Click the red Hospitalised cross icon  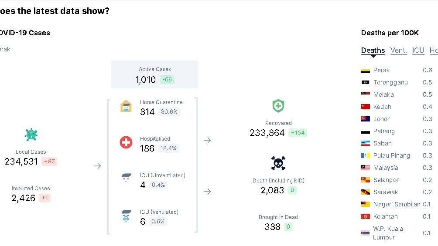(126, 142)
